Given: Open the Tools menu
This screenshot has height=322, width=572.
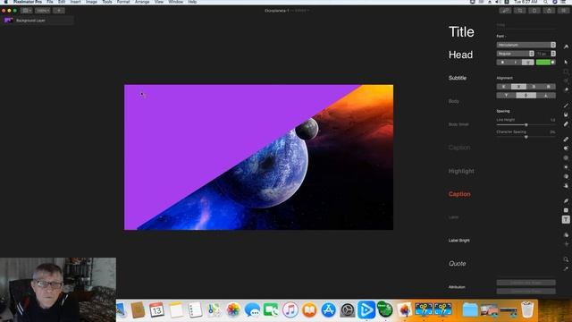Looking at the screenshot, I should click(x=107, y=2).
